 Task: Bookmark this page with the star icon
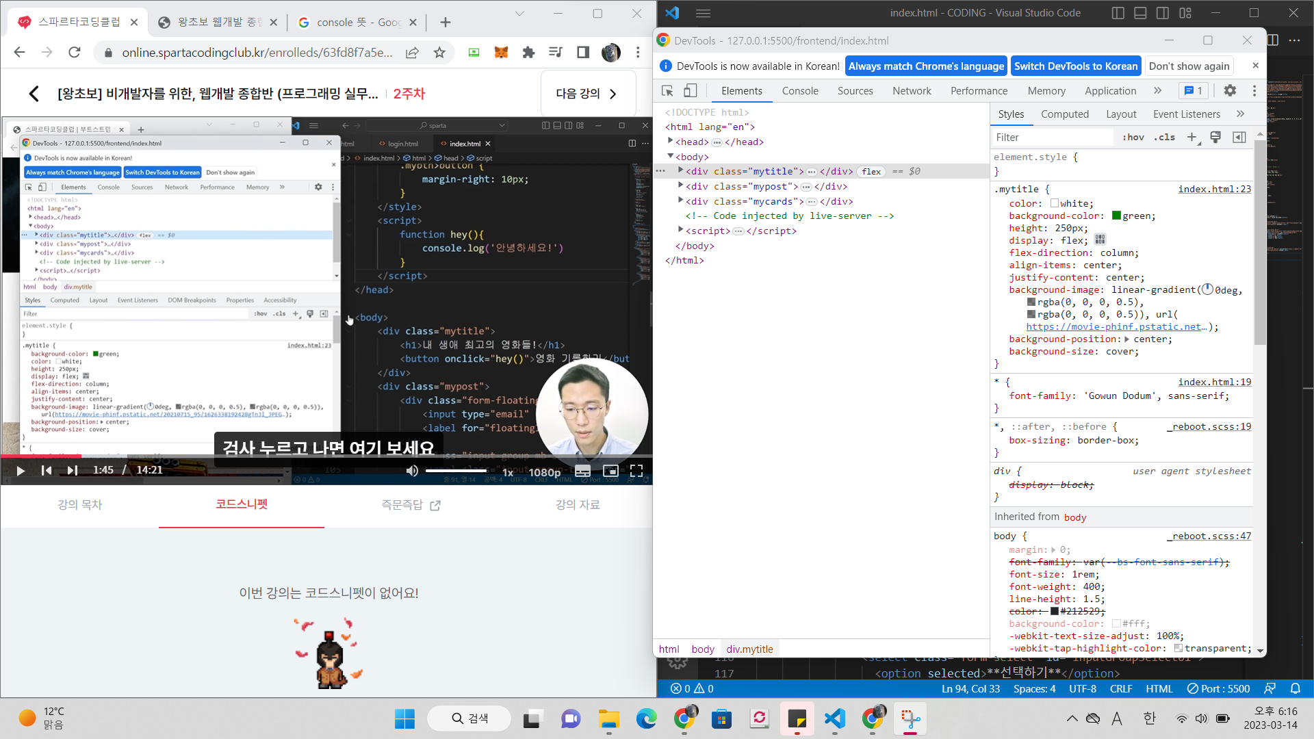pos(439,53)
